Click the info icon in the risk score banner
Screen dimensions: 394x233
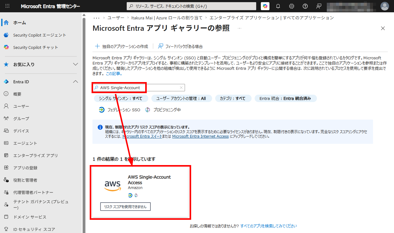tap(100, 127)
